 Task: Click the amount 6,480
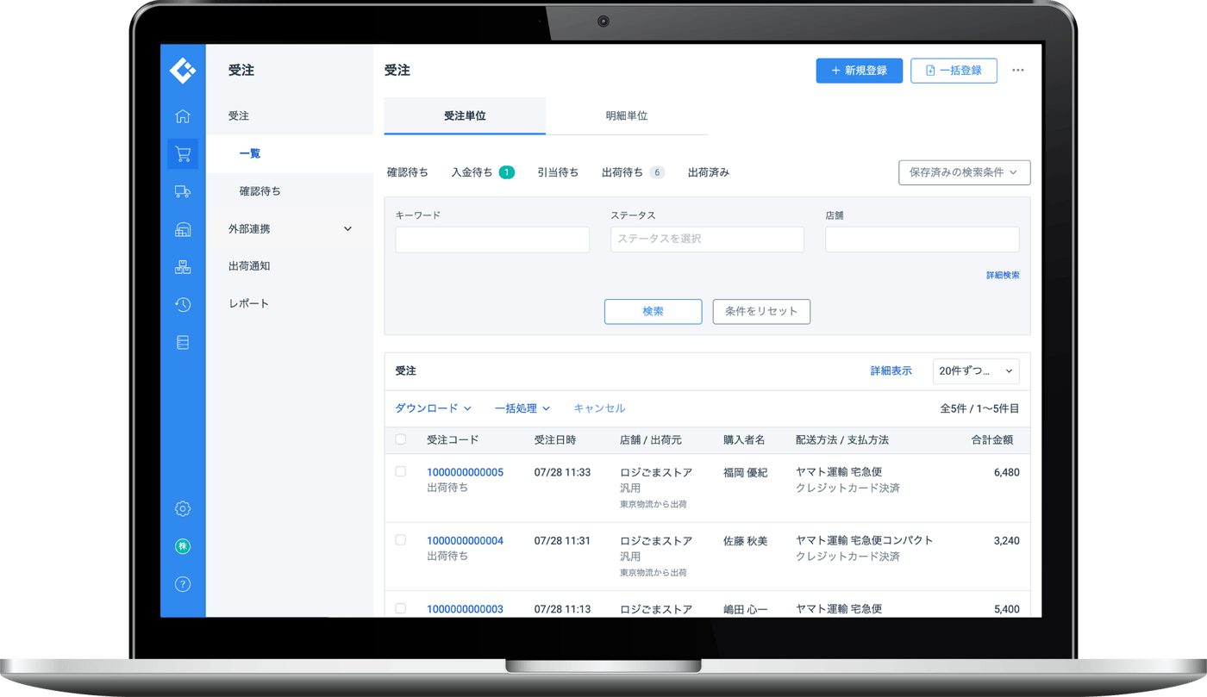click(1006, 472)
